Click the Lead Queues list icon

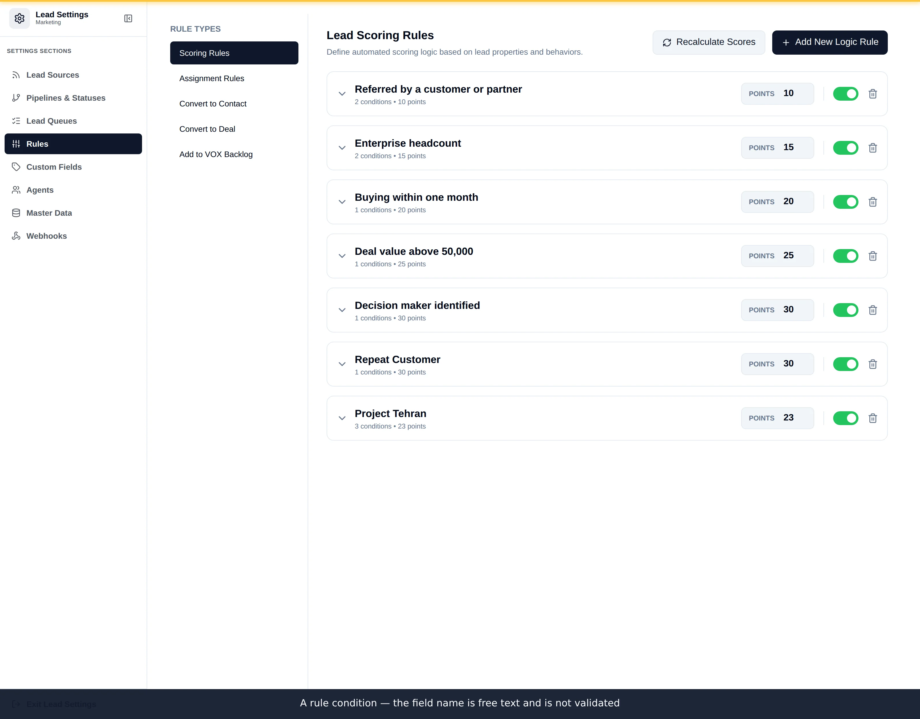coord(16,121)
